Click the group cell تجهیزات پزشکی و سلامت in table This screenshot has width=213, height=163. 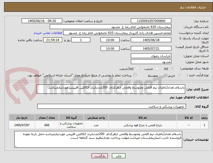coord(71,125)
